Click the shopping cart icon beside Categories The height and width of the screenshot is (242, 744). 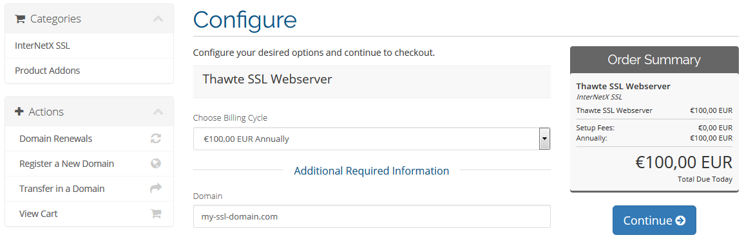pos(20,19)
